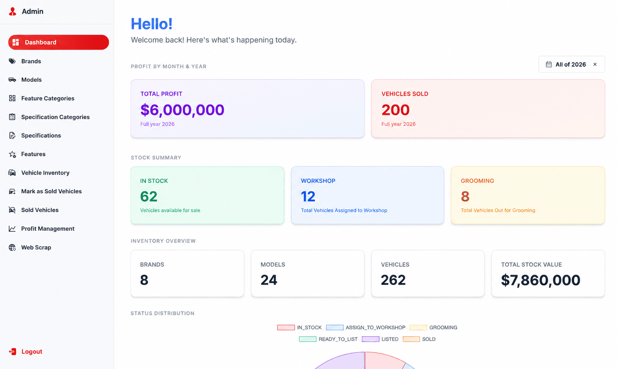Click the Vehicle Inventory car icon
This screenshot has height=369, width=617.
click(12, 173)
